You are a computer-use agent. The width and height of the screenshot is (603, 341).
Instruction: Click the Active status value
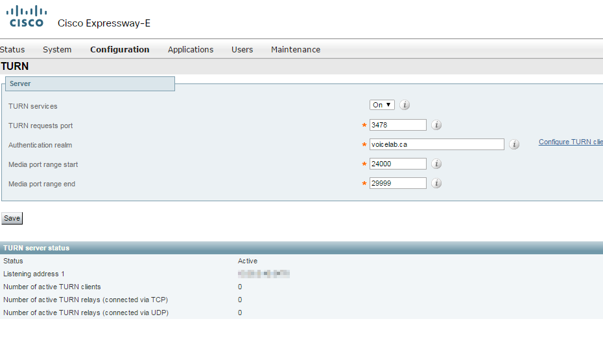(x=248, y=261)
